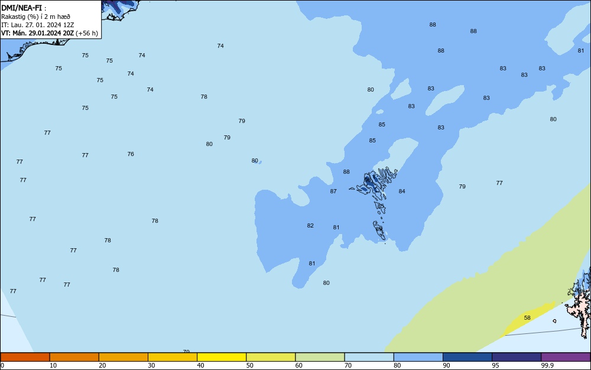This screenshot has width=591, height=370.
Task: Select the legend tick label 50
Action: pos(249,365)
